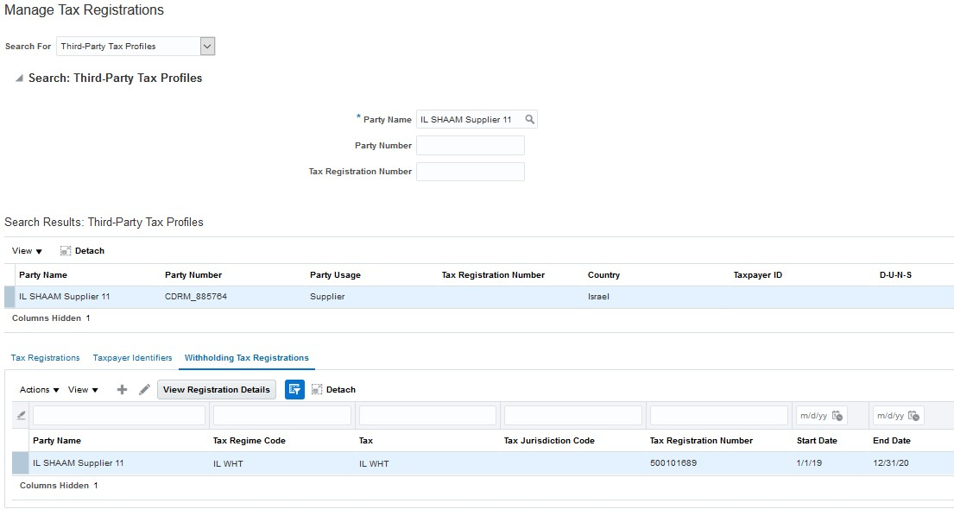The image size is (954, 528).
Task: Click the D-U-N-S column header
Action: [x=895, y=275]
